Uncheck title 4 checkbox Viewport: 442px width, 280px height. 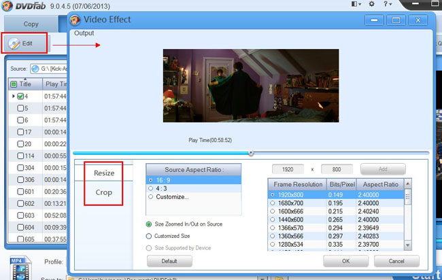tap(20, 97)
